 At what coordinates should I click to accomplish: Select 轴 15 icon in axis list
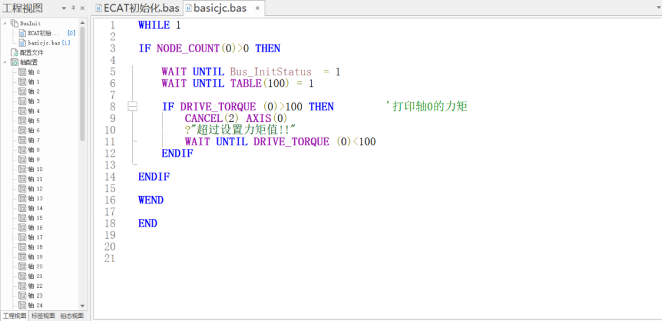(23, 217)
